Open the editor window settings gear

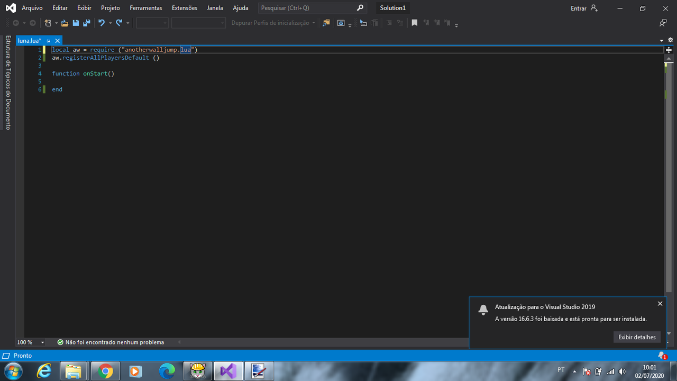click(x=670, y=40)
